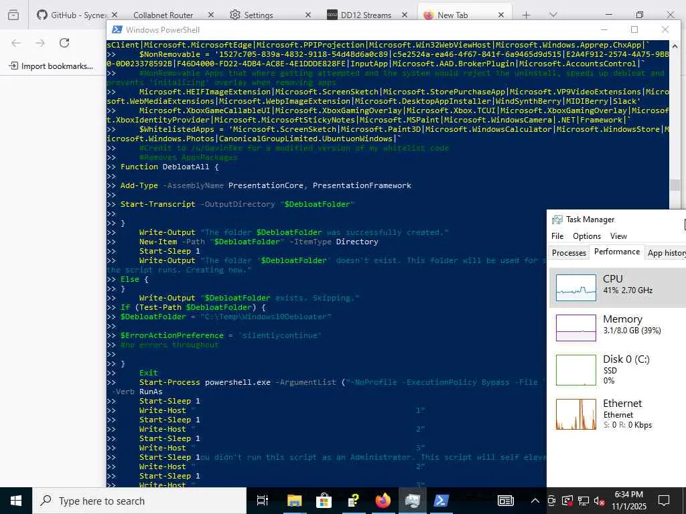Image resolution: width=686 pixels, height=514 pixels.
Task: Open News and interests widget
Action: tap(505, 501)
